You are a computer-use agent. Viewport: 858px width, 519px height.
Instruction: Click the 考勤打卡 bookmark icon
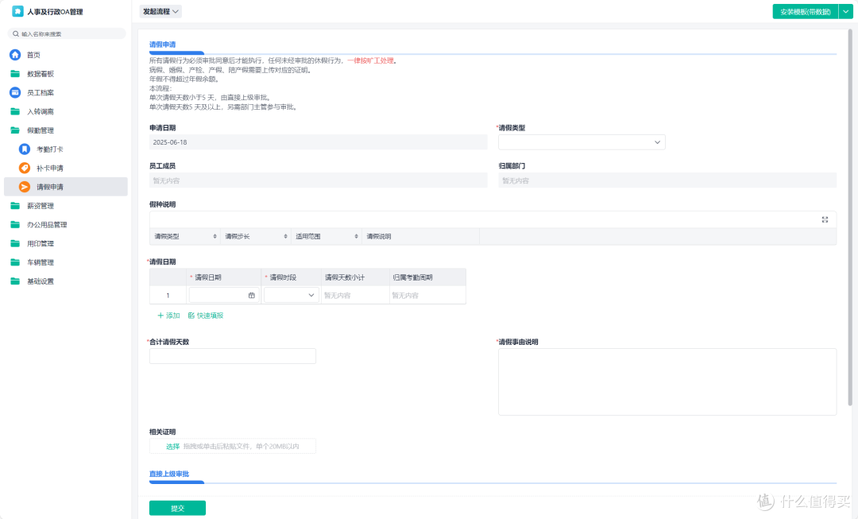click(25, 149)
